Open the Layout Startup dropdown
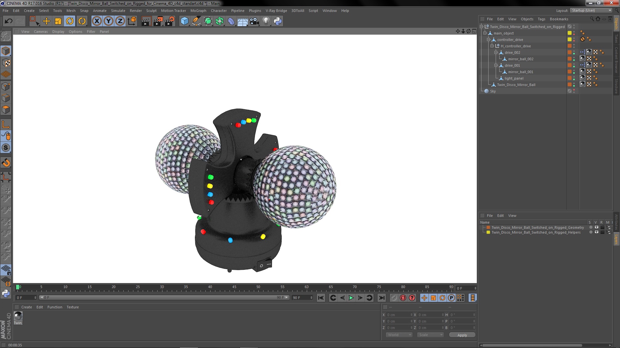The width and height of the screenshot is (620, 348). [x=591, y=10]
